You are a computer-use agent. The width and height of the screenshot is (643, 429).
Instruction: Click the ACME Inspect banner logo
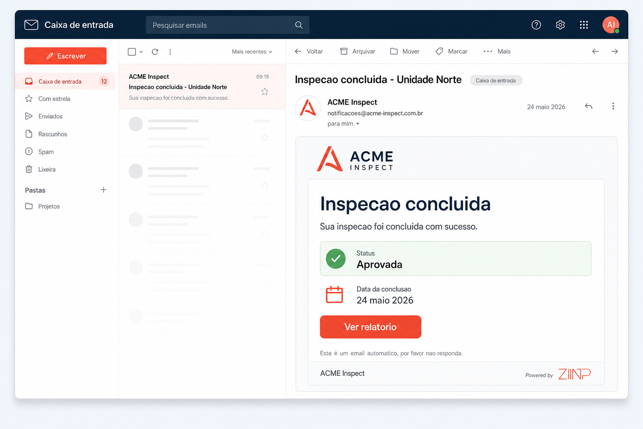point(355,159)
